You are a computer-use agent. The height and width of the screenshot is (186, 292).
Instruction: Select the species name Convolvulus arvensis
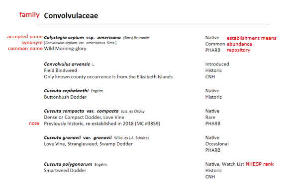pyautogui.click(x=67, y=64)
